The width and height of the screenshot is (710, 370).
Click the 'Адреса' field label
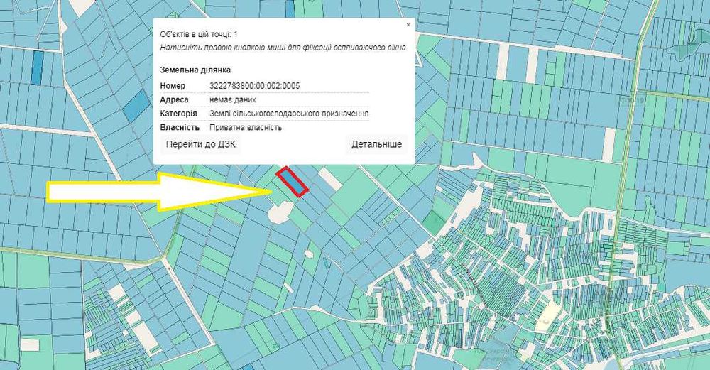(x=175, y=99)
